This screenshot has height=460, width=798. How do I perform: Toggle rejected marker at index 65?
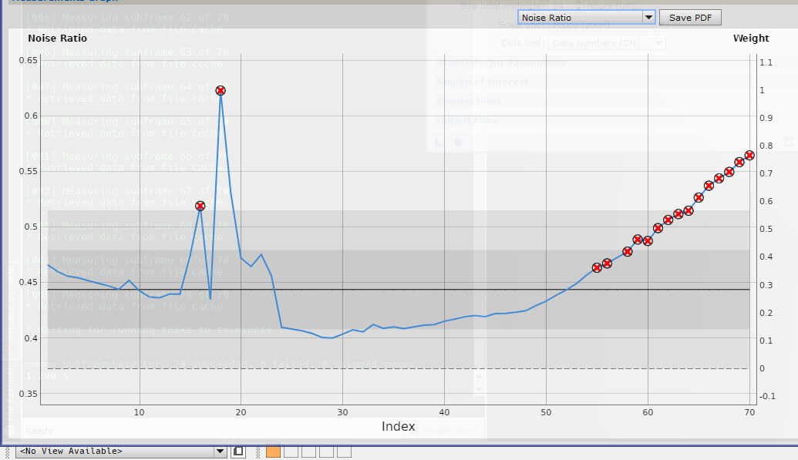[x=699, y=197]
